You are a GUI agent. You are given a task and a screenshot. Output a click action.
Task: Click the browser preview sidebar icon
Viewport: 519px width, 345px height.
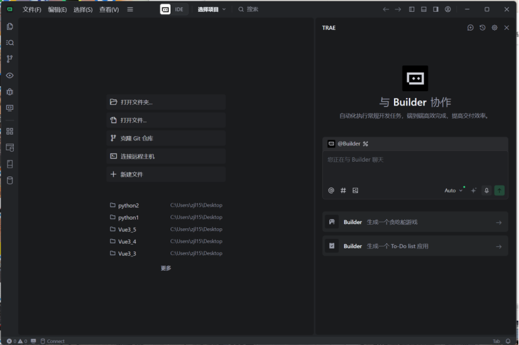pos(10,147)
